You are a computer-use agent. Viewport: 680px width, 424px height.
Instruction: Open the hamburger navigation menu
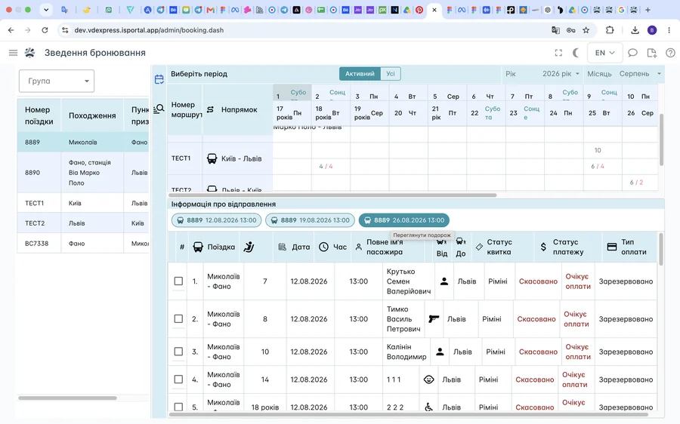(13, 53)
